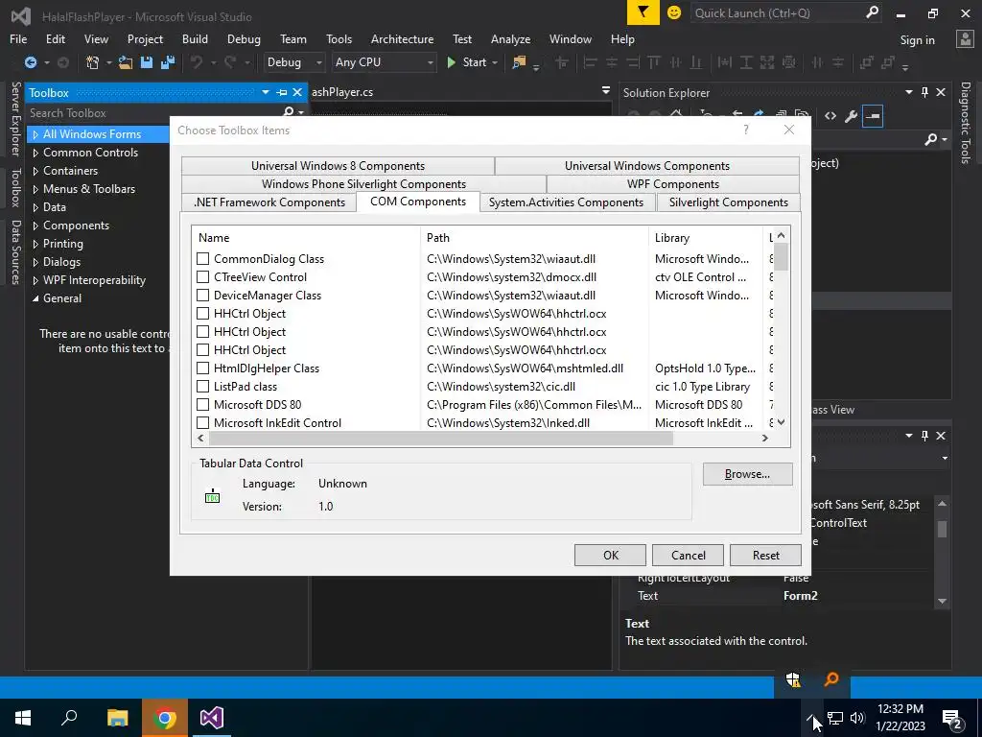The image size is (982, 737).
Task: Click the Save floppy disk icon
Action: coord(147,62)
